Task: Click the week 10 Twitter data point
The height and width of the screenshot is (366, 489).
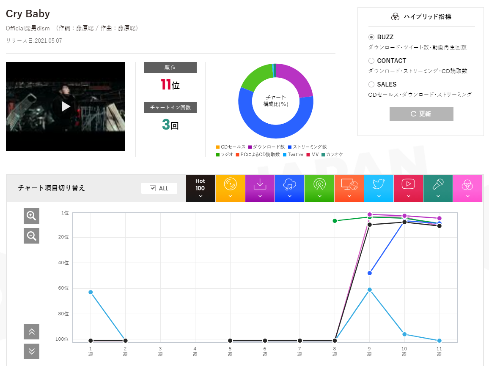Action: pyautogui.click(x=404, y=334)
